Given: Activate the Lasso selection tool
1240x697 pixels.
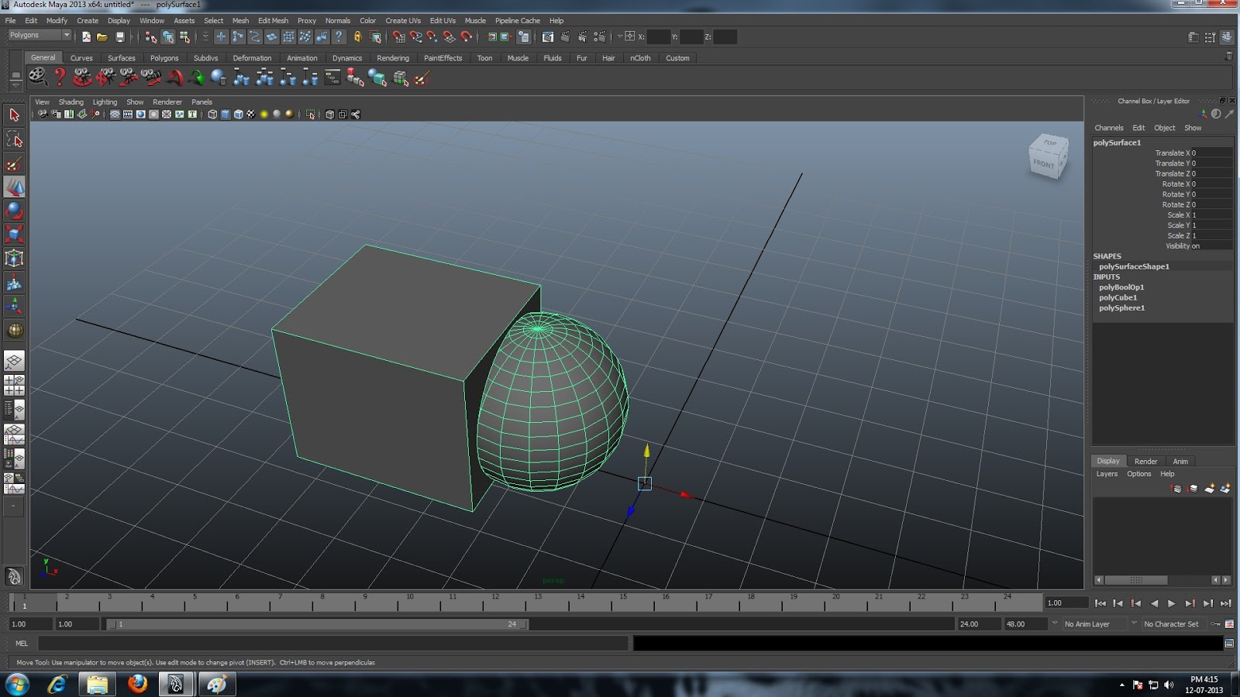Looking at the screenshot, I should tap(14, 139).
